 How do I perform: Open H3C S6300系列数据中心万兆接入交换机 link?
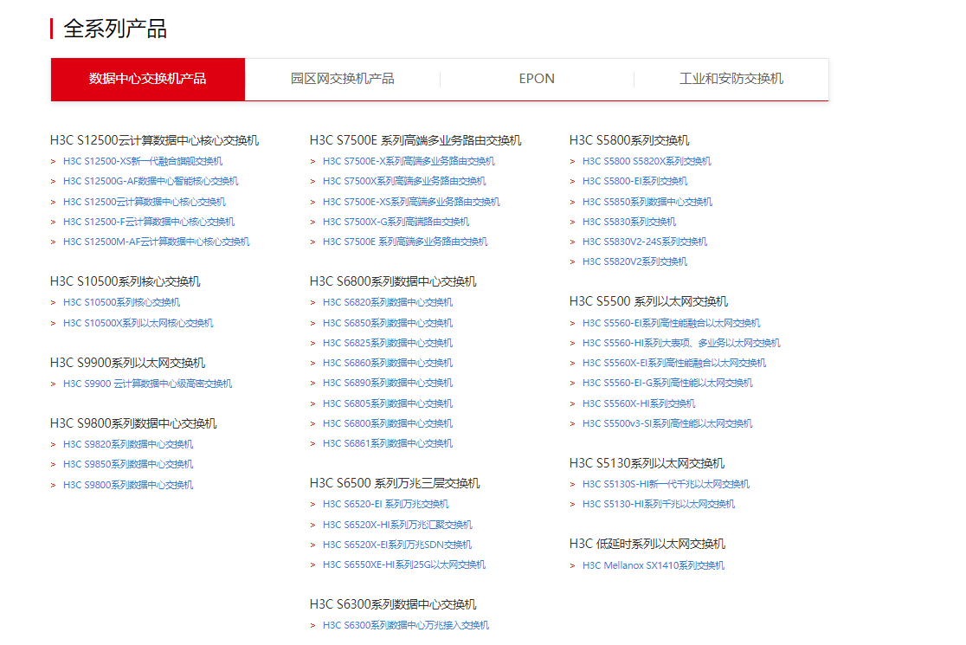pos(406,625)
